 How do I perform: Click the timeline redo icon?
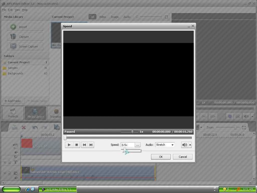coord(44,127)
